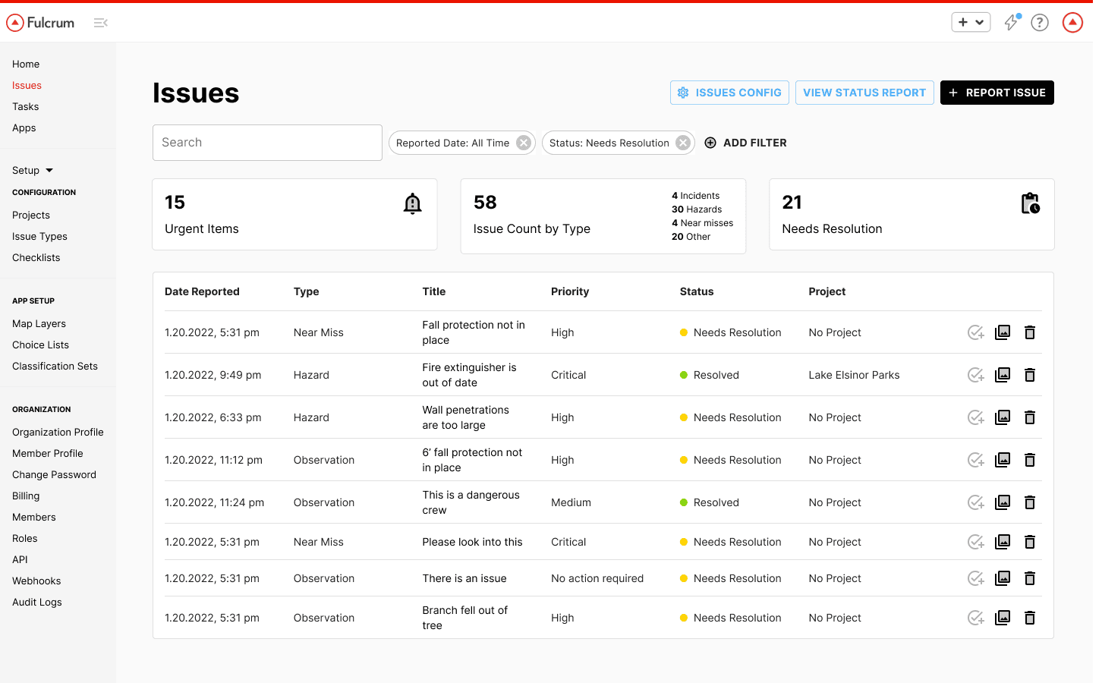Go to Tasks in the sidebar
1102x683 pixels.
26,107
